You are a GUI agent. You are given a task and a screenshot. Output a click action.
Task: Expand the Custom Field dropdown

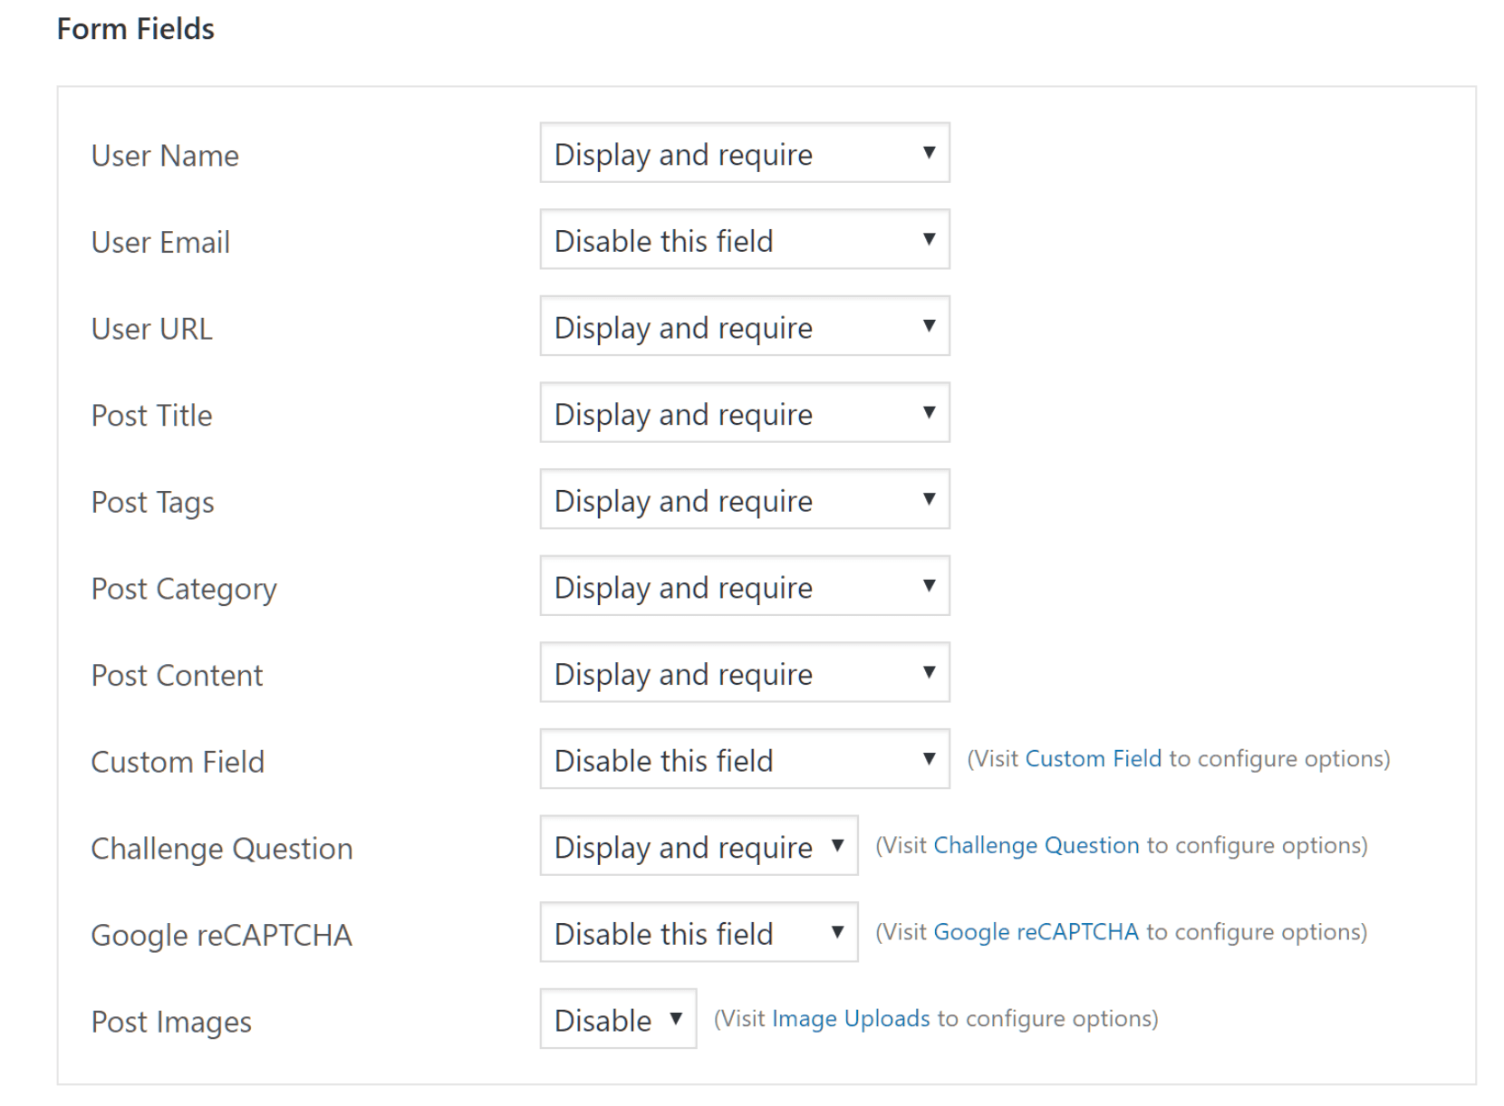745,759
